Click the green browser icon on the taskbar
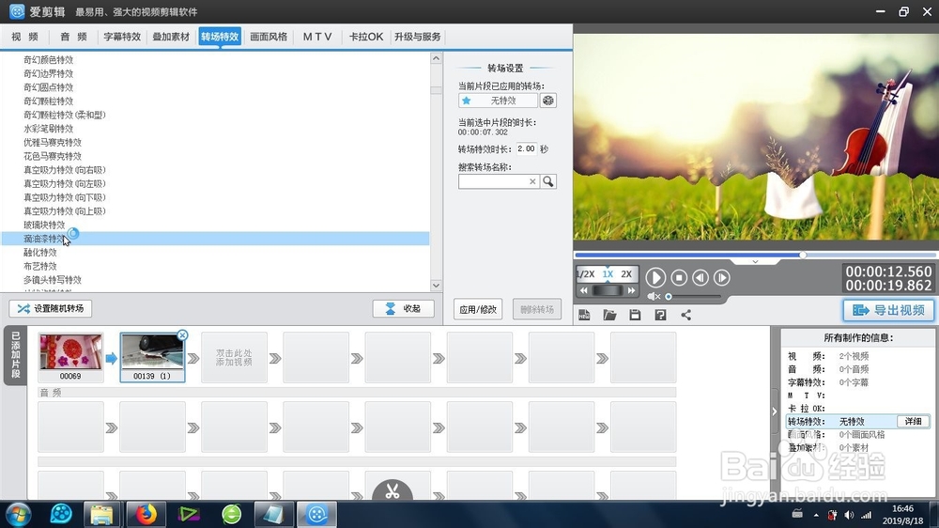The image size is (939, 528). pyautogui.click(x=231, y=514)
